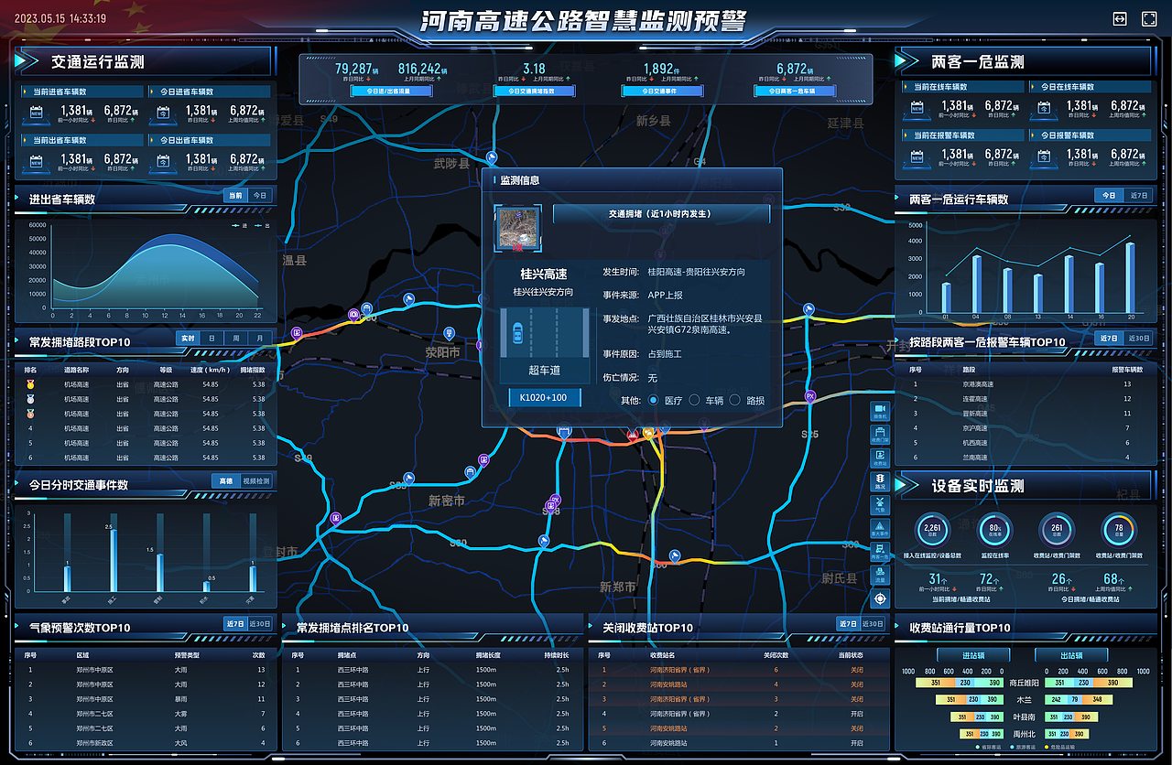Screen dimensions: 1172x765
Task: Toggle the 摄像机 camera layer icon
Action: pyautogui.click(x=880, y=410)
